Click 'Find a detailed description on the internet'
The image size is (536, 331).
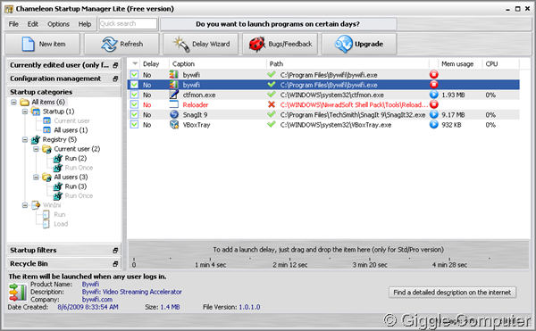452,293
